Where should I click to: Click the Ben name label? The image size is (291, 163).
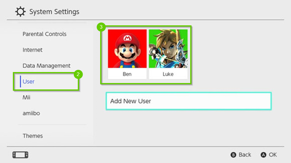coord(127,74)
